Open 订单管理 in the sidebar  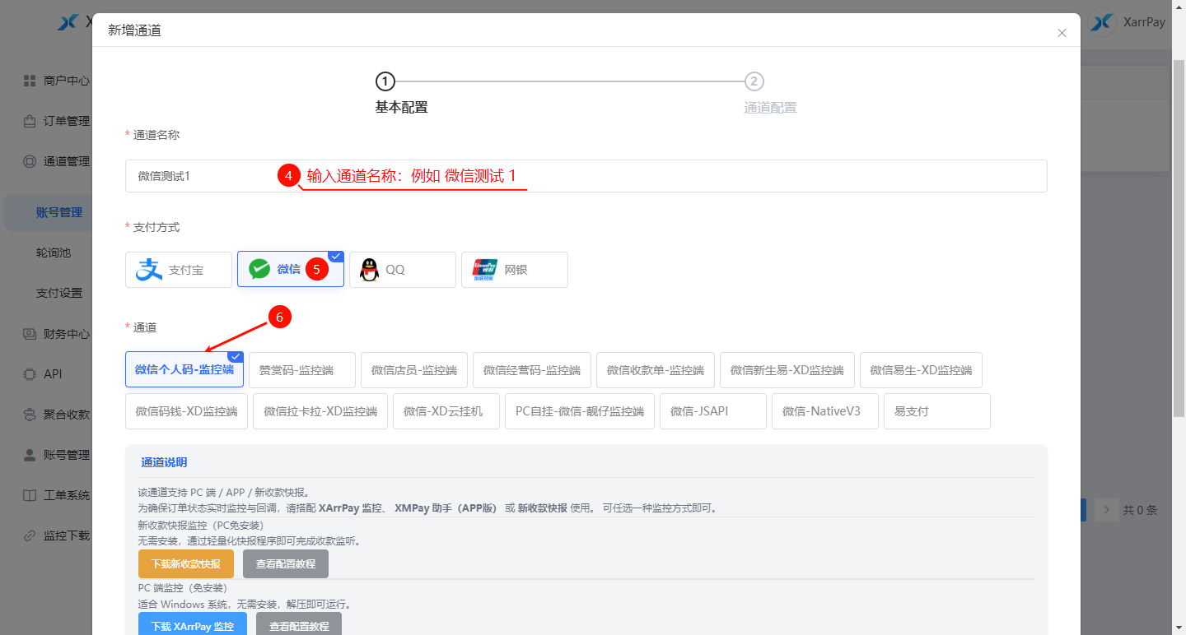[x=66, y=121]
